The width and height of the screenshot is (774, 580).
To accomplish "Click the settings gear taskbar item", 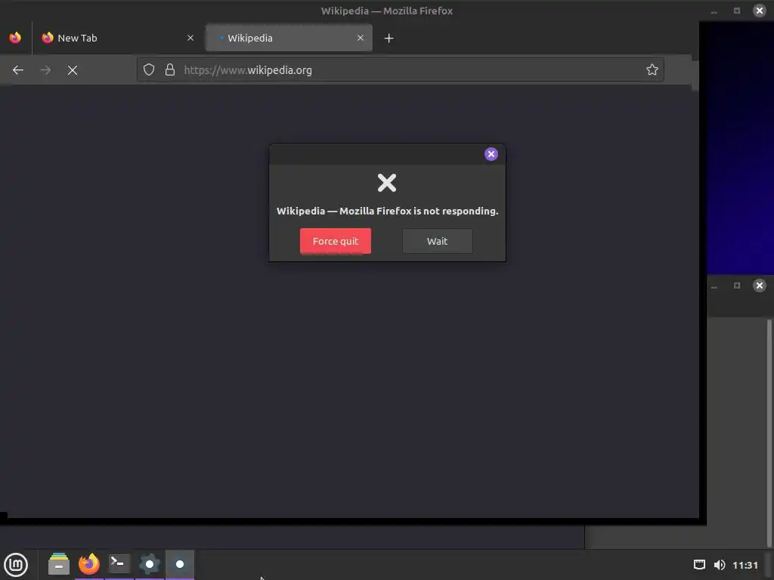I will (x=150, y=563).
